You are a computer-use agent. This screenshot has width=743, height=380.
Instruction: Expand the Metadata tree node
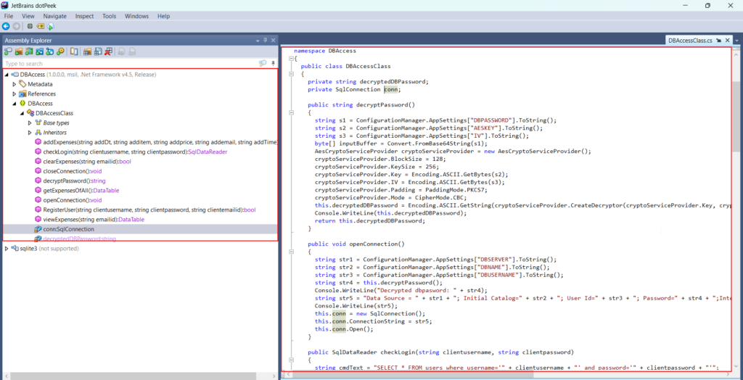tap(14, 84)
